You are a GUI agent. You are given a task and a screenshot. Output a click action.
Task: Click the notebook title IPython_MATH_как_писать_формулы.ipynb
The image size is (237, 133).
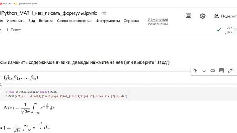[x=49, y=13]
